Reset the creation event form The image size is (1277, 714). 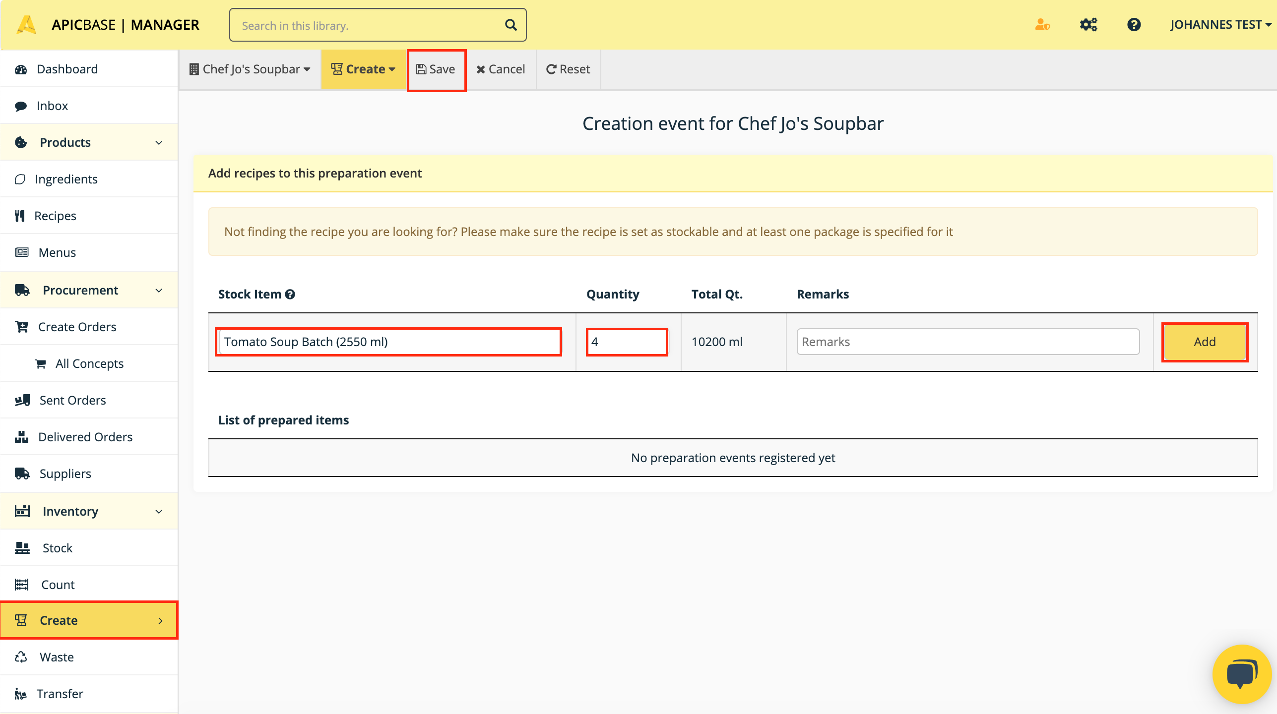click(568, 69)
